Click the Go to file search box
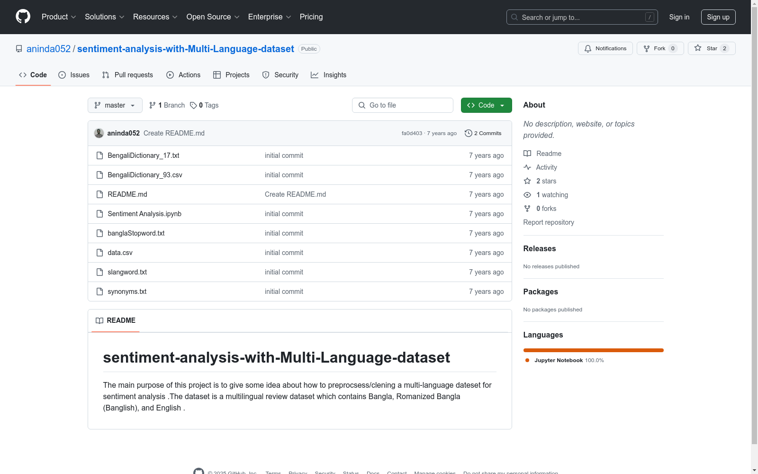 coord(403,105)
